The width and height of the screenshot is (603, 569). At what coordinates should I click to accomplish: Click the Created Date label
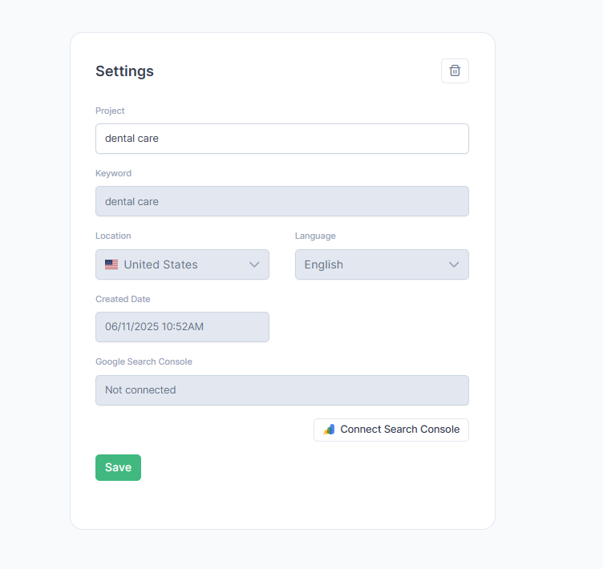click(123, 299)
